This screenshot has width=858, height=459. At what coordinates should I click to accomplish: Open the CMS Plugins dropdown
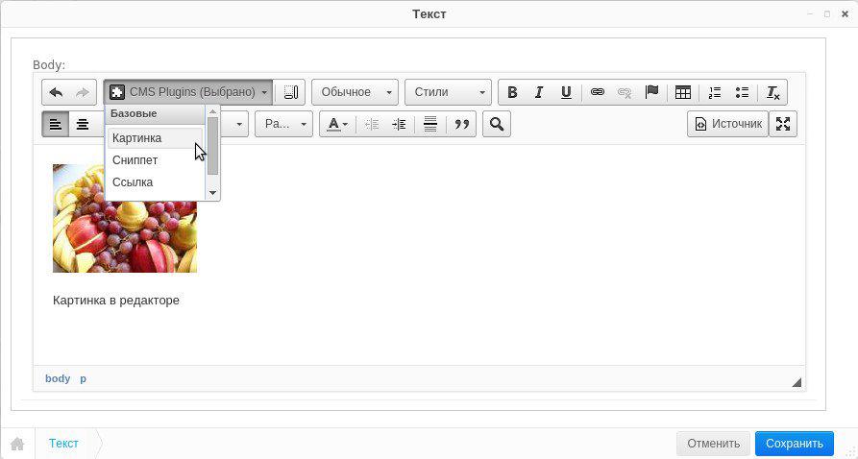coord(188,92)
